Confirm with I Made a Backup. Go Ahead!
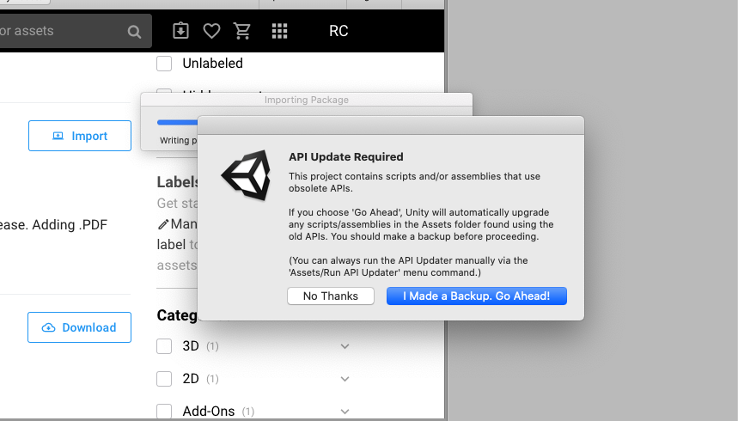738x421 pixels. 476,296
